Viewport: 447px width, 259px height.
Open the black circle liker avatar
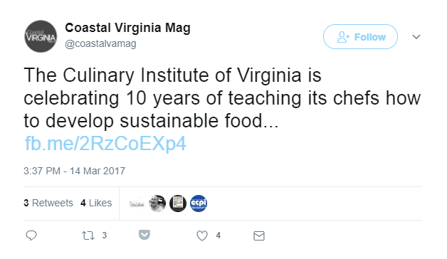tap(178, 203)
